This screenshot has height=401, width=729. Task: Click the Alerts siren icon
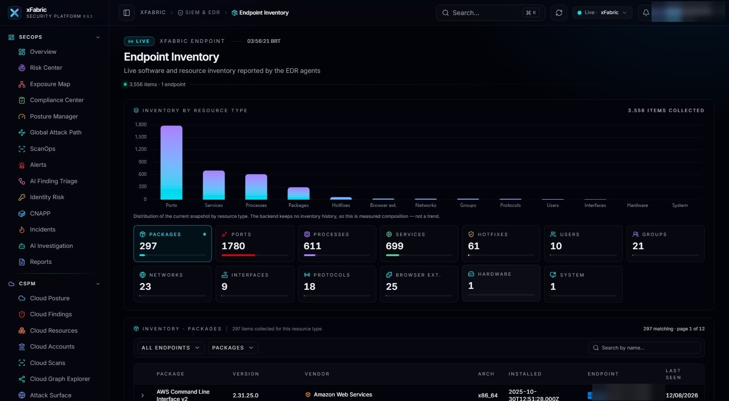point(22,165)
